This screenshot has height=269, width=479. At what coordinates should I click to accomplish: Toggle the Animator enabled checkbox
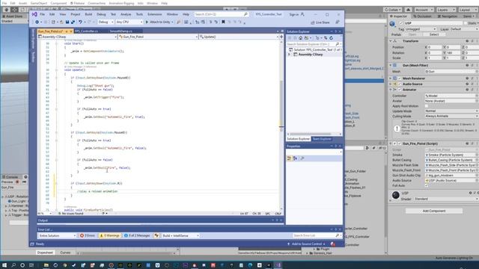(400, 90)
